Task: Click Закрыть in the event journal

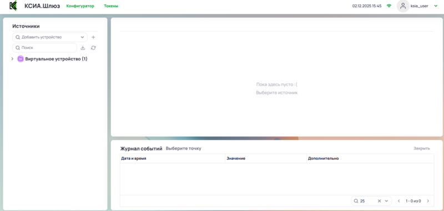Action: [x=422, y=148]
